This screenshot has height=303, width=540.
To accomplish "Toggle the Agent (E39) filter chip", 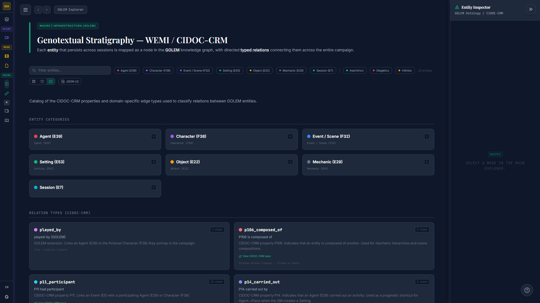I will pyautogui.click(x=127, y=70).
